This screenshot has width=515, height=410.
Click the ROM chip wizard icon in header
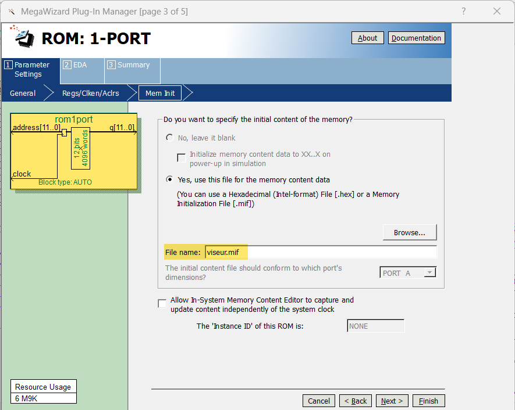pyautogui.click(x=22, y=37)
